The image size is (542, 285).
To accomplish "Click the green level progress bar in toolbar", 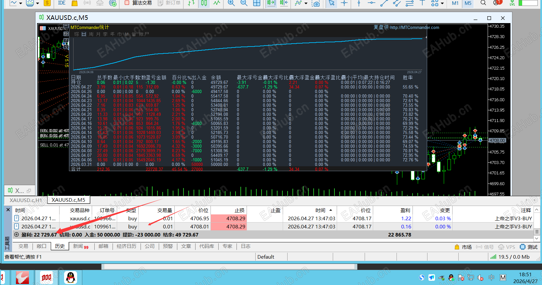I will point(528,3).
